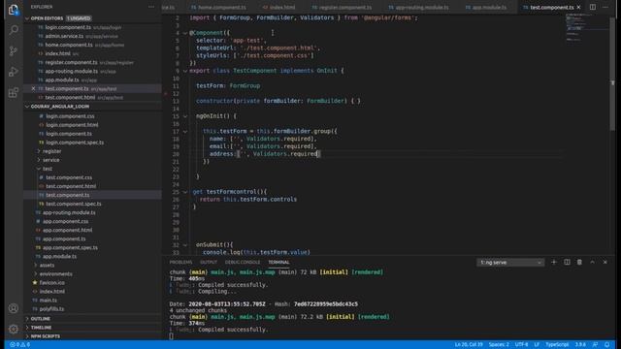Open the Search view icon
This screenshot has width=621, height=349.
[x=13, y=30]
